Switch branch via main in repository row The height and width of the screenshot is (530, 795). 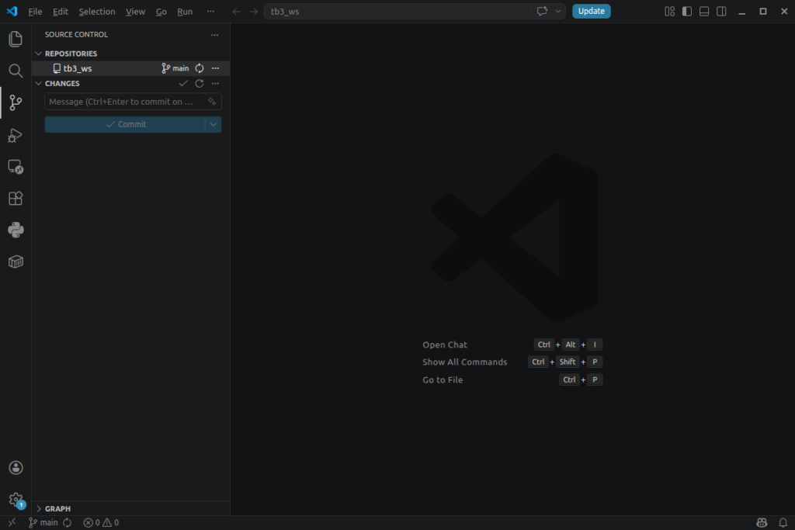coord(175,68)
